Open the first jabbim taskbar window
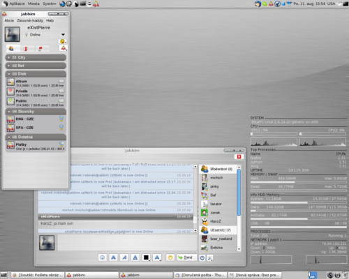349x279 pixels. point(92,276)
